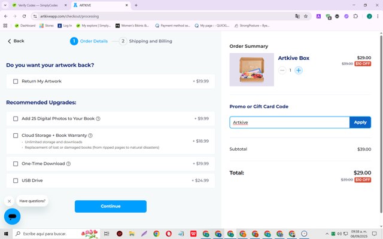Screen dimensions: 383x239
Task: Open the Windows Start menu
Action: (x=6, y=234)
